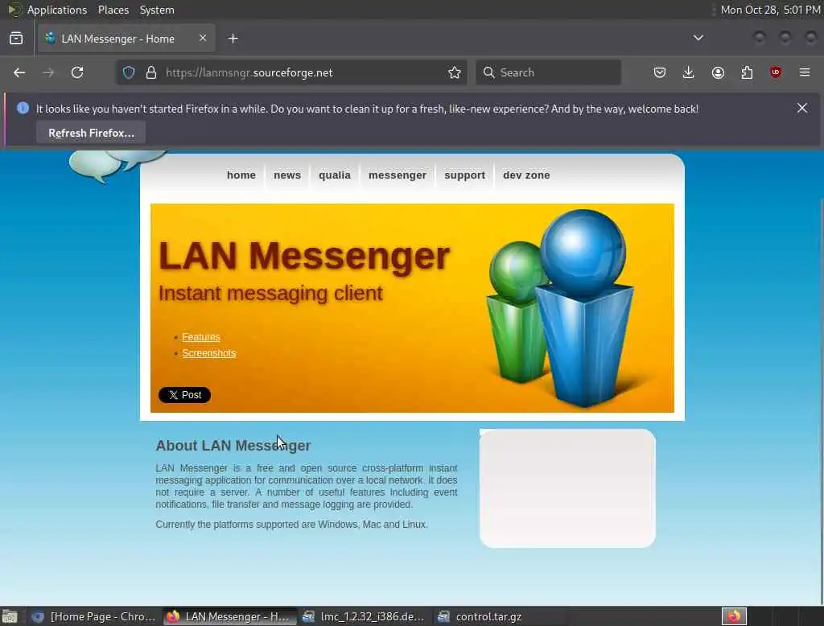Go back with the browser back arrow

click(x=19, y=72)
